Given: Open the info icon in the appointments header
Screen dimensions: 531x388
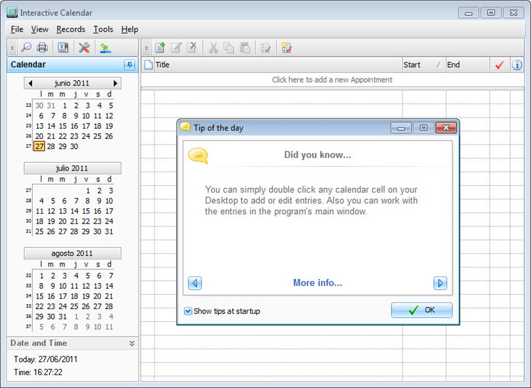Looking at the screenshot, I should click(x=516, y=64).
